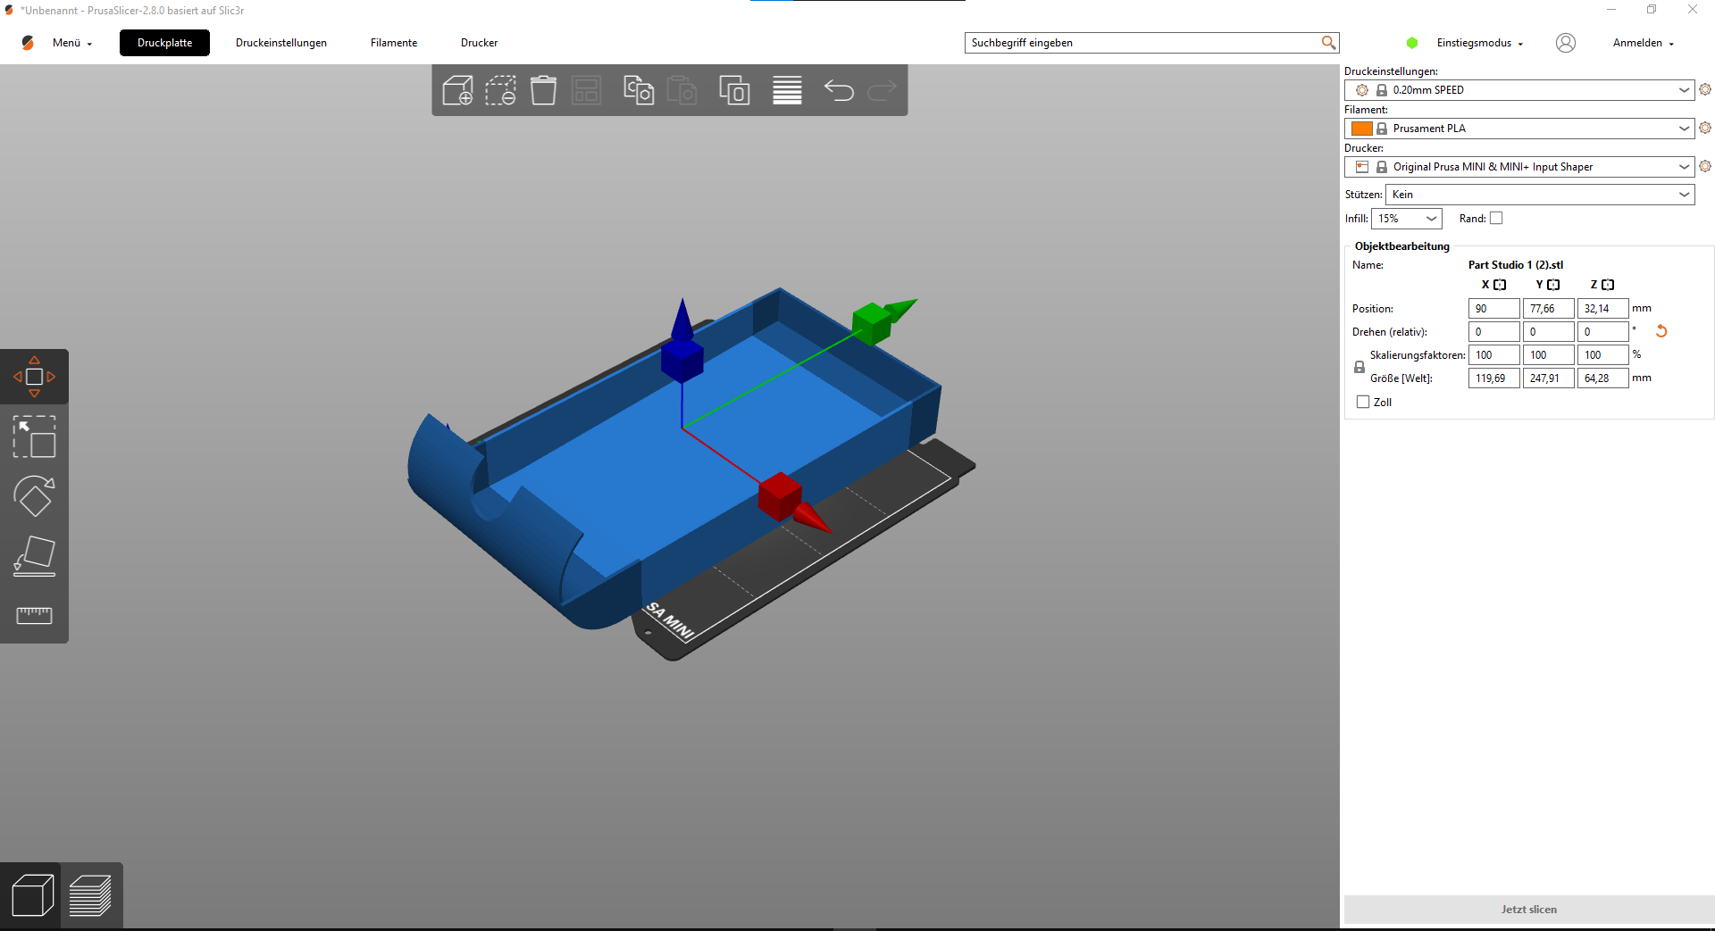Click object name Part Studio 1 (2).stl
1715x931 pixels.
pos(1515,264)
